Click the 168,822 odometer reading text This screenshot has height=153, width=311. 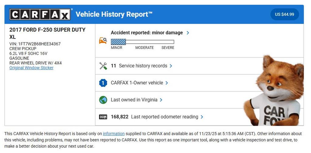(x=120, y=117)
